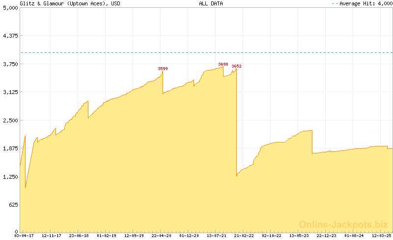This screenshot has width=393, height=240.
Task: Pick the 13-07-21 date on the x-axis
Action: 217,236
